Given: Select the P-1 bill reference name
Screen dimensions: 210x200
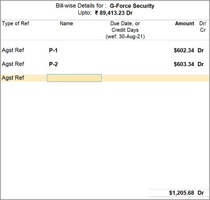Looking at the screenshot, I should [x=53, y=51].
